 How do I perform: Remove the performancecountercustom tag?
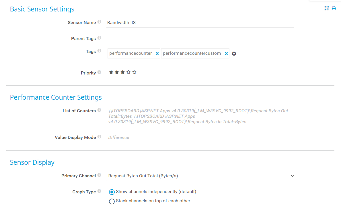pos(226,54)
